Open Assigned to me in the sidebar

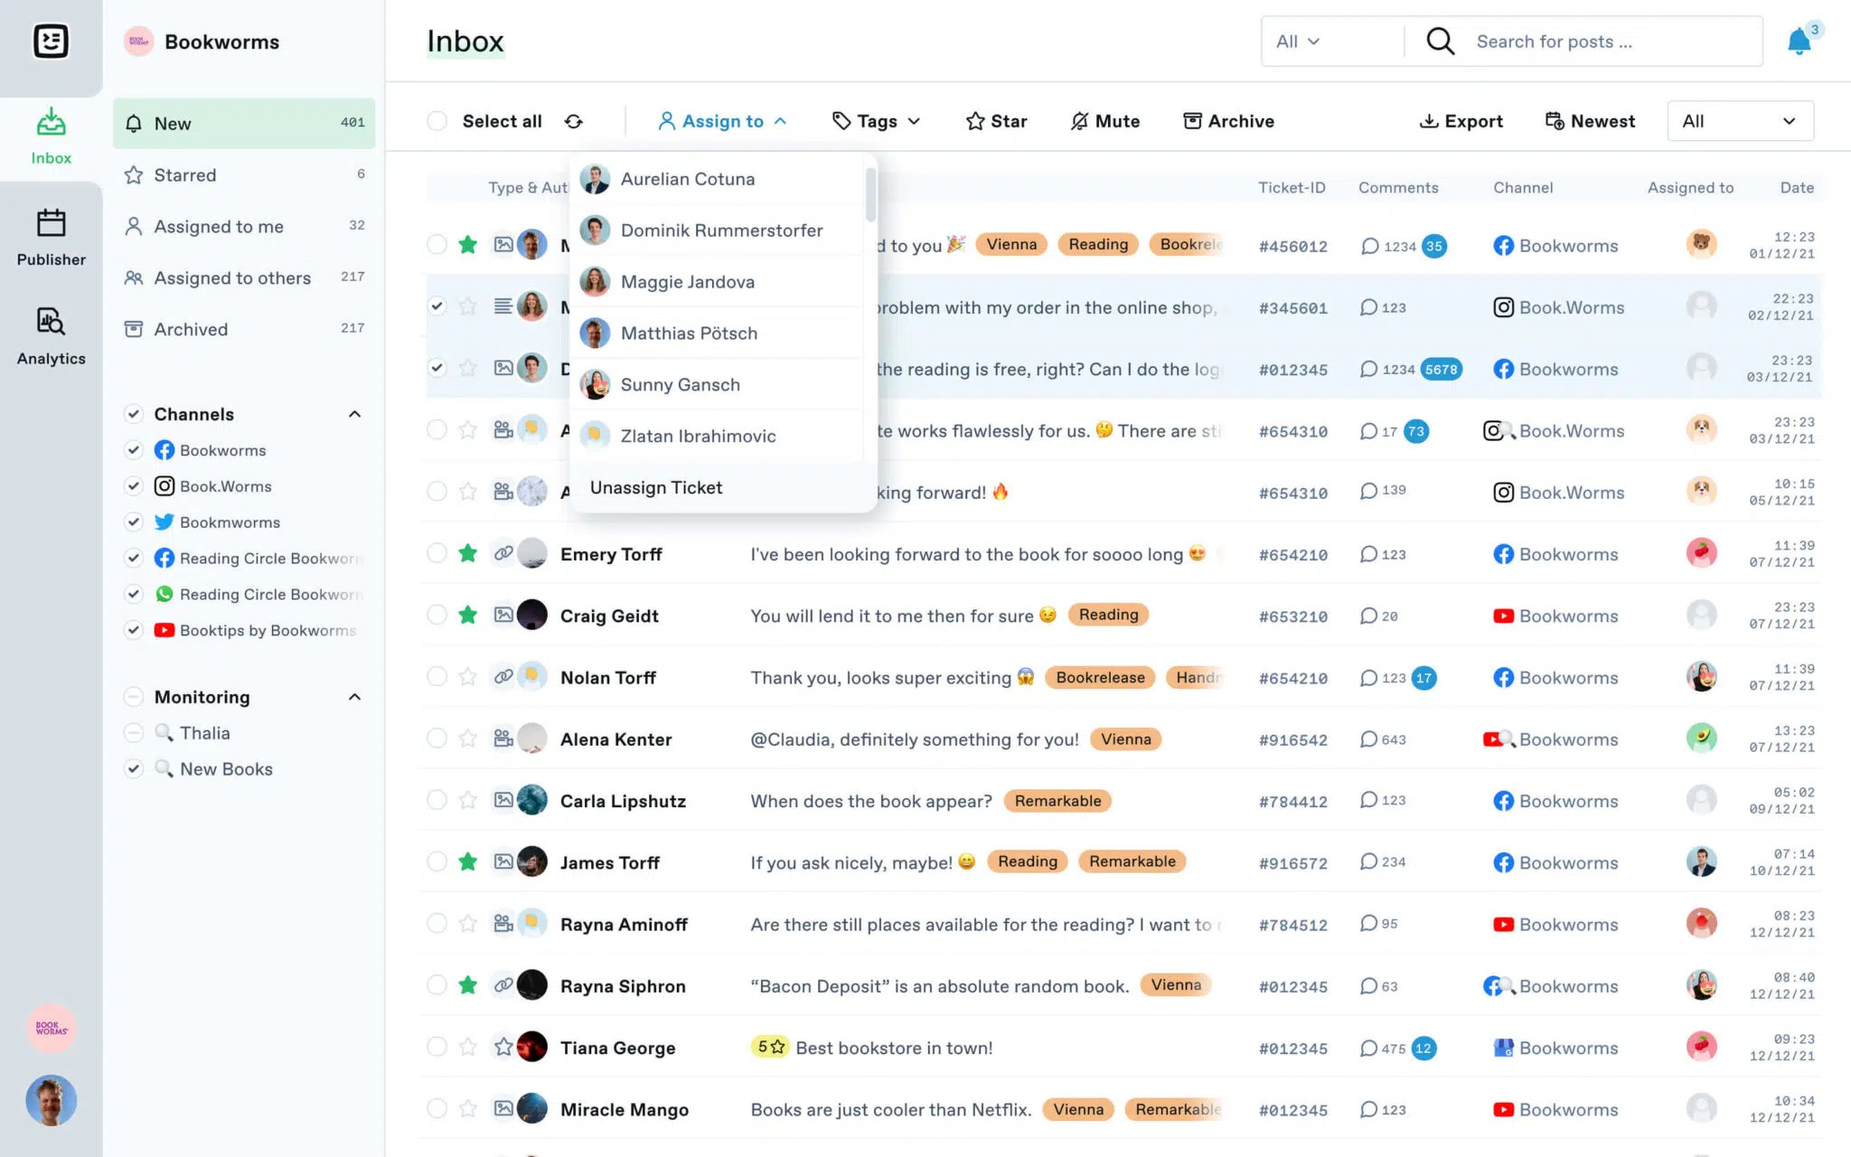(x=219, y=226)
